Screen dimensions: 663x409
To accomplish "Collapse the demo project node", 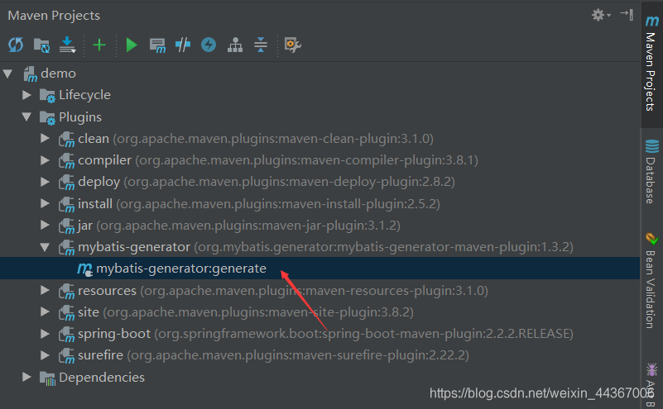I will pyautogui.click(x=7, y=74).
